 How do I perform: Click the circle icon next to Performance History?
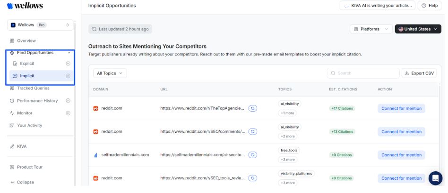tap(68, 101)
